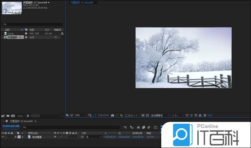Image resolution: width=251 pixels, height=148 pixels.
Task: Click the composition flowchart icon in viewer toolbar
Action: click(200, 115)
